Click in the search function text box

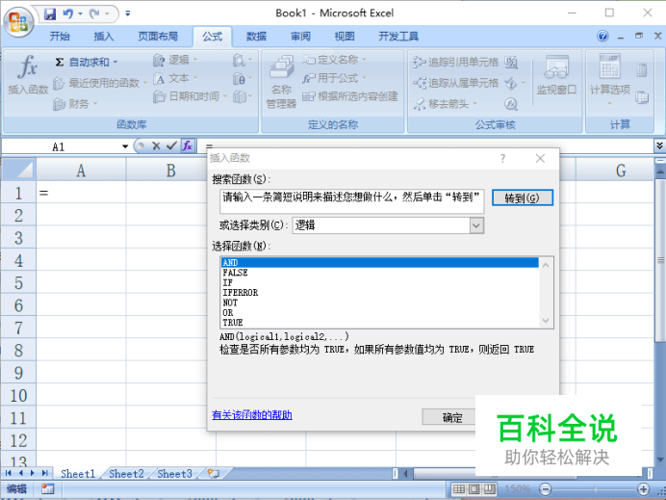click(351, 201)
